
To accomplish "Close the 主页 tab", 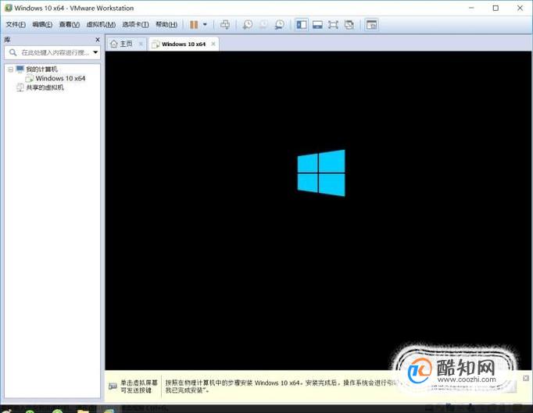I will point(141,44).
